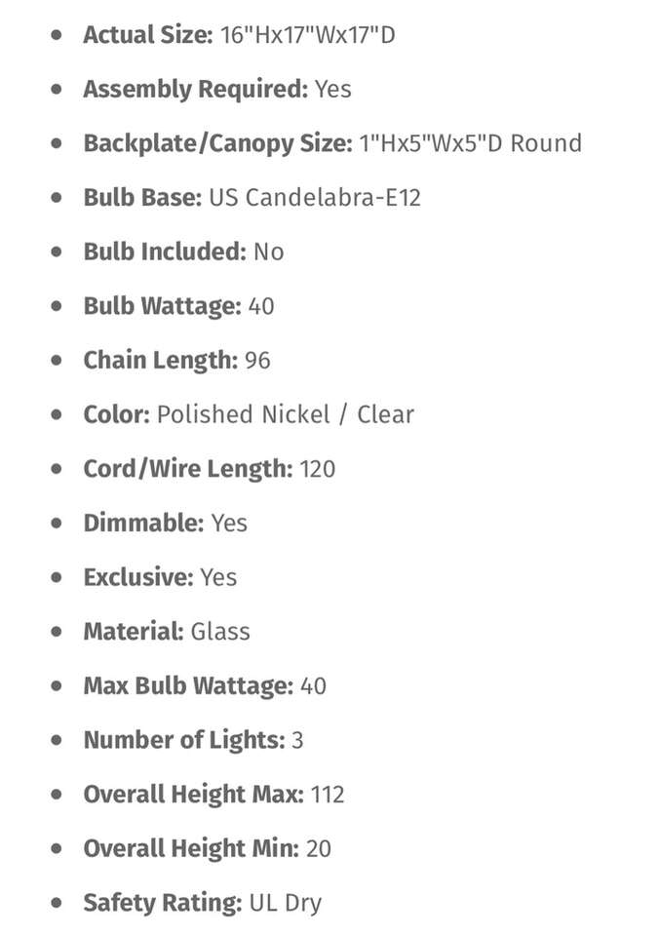This screenshot has height=936, width=659.
Task: Click the "Bulb Base" label
Action: [142, 198]
